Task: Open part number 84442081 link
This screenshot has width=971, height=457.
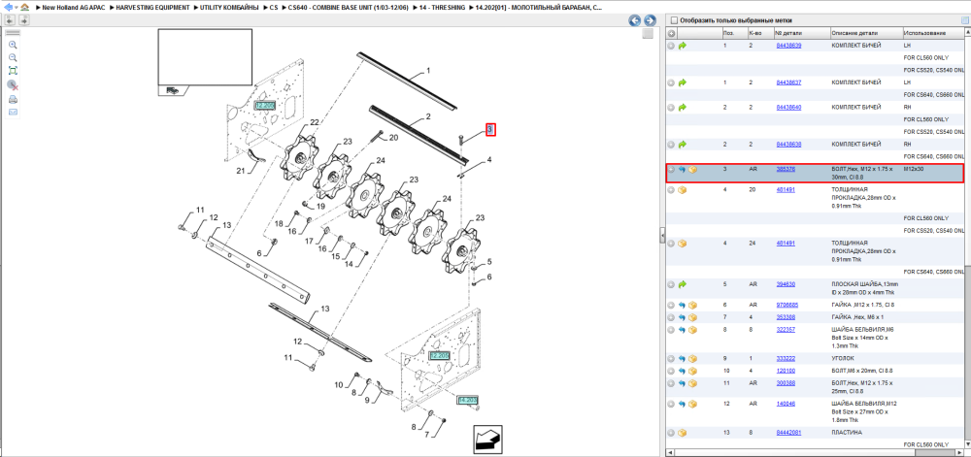Action: 788,433
